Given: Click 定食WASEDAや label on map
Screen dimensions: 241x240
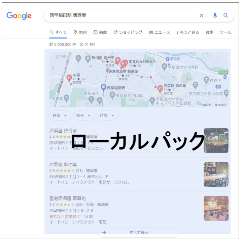Looking at the screenshot, I should [x=142, y=62].
